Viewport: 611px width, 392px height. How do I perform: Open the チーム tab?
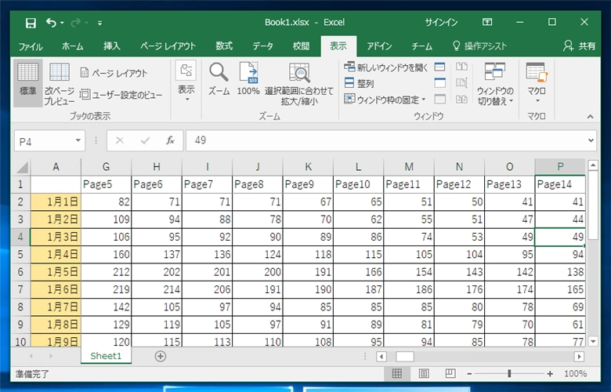coord(422,46)
